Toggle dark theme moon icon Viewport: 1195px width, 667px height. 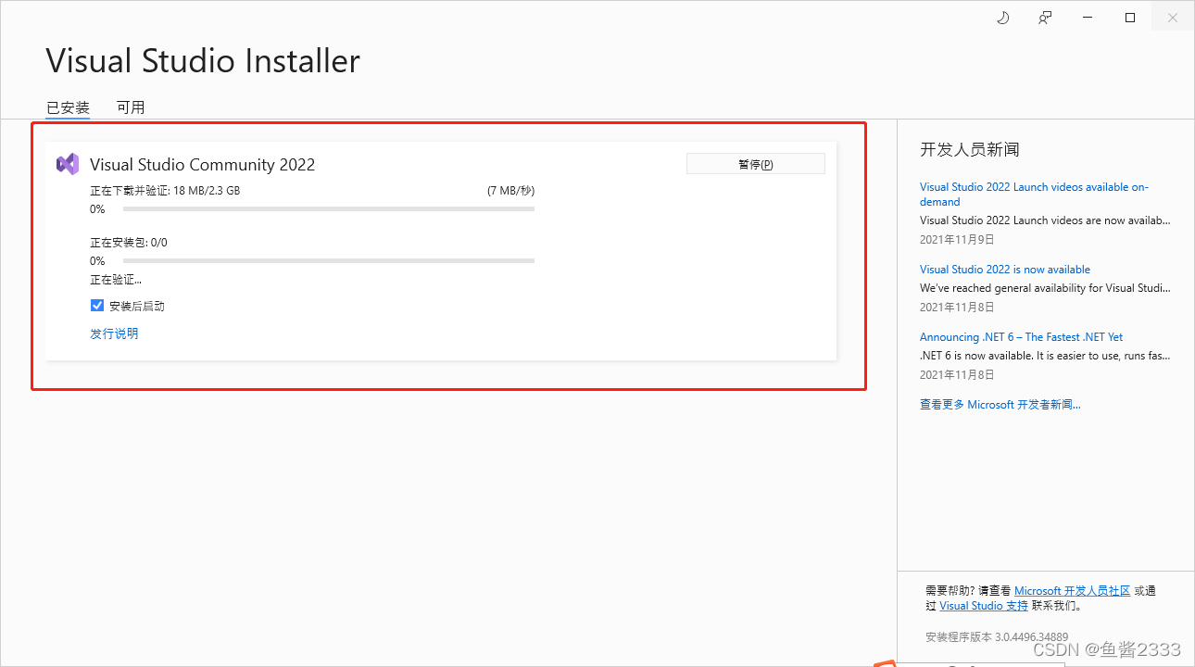(1002, 18)
